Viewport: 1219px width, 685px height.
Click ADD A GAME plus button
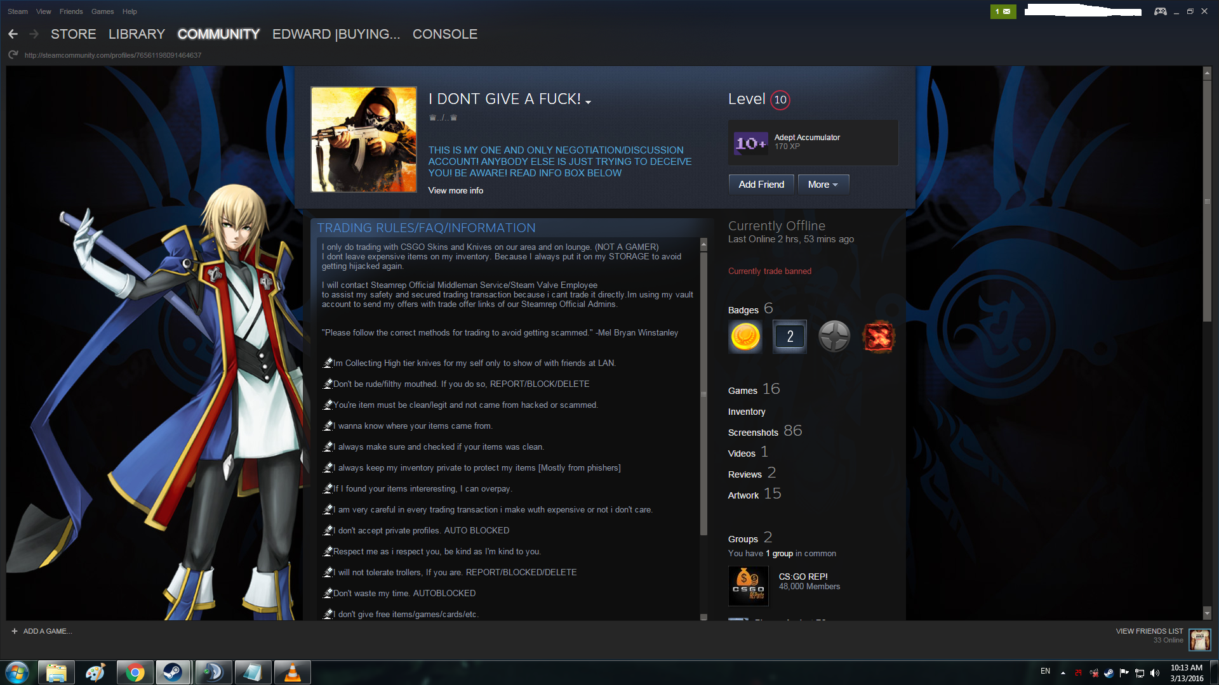(15, 631)
